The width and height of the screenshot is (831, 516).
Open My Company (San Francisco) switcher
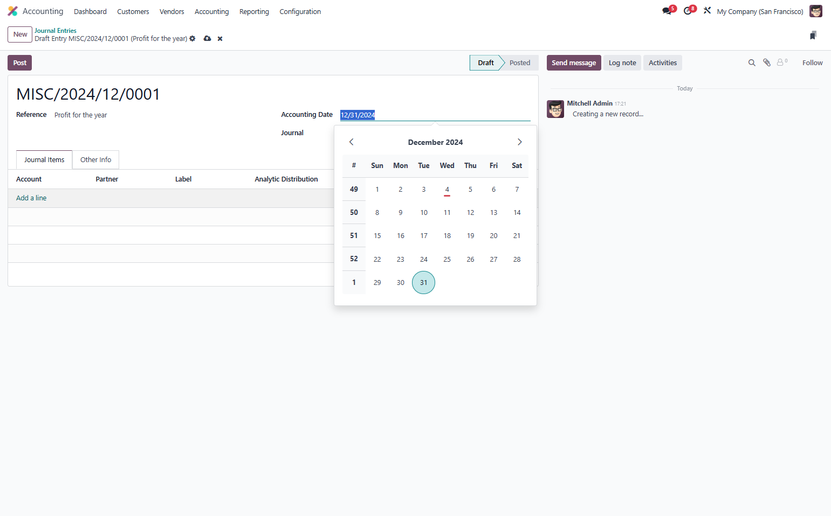pos(760,11)
